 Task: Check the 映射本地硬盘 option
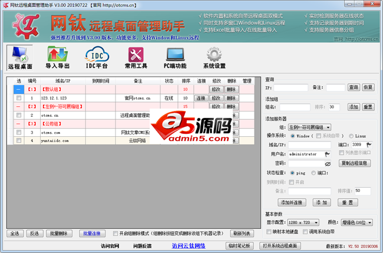269,232
